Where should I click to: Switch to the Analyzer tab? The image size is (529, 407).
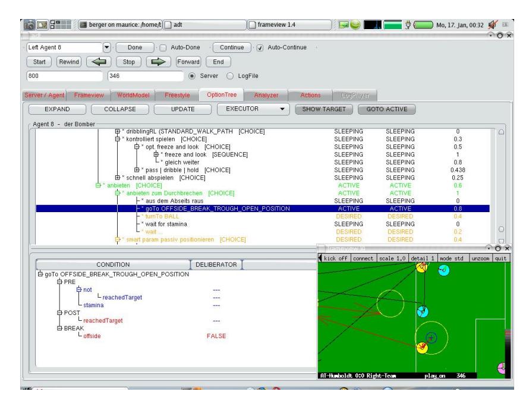[266, 96]
